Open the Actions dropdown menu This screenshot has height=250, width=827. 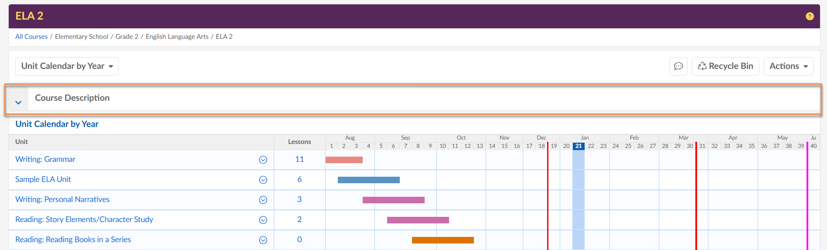coord(788,66)
